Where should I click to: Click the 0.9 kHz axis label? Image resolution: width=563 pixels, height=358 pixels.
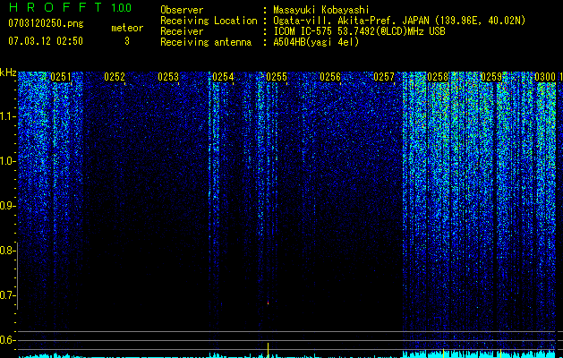[x=7, y=206]
